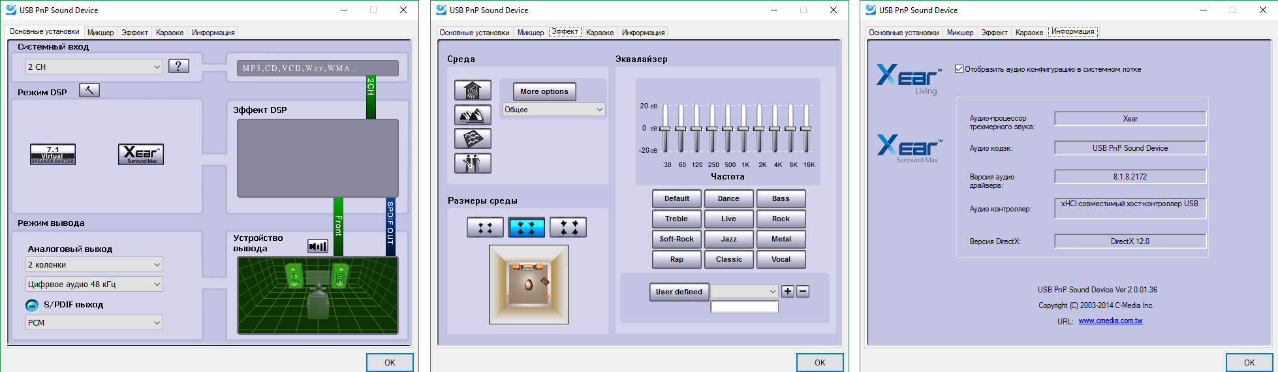Open the speaker volume test icon
The image size is (1278, 372).
point(318,246)
